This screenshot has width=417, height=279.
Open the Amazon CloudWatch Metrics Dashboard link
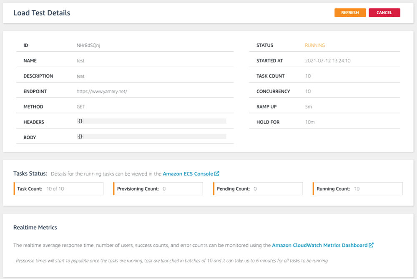point(321,245)
